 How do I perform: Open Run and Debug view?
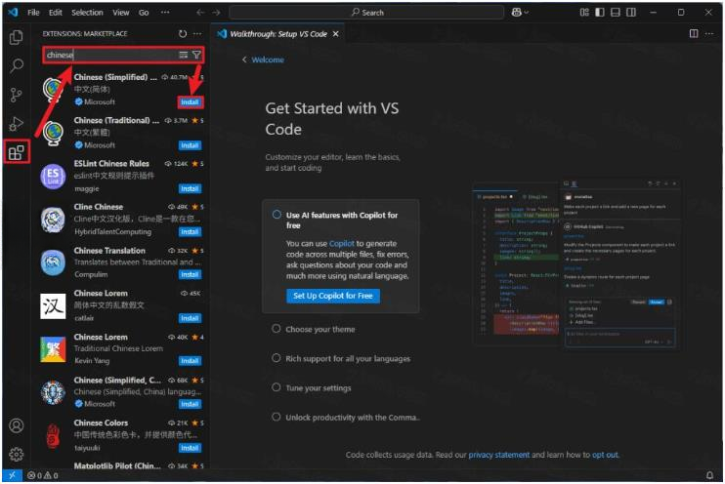coord(17,124)
